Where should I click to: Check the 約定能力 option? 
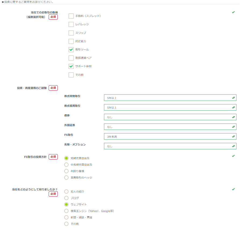click(71, 41)
